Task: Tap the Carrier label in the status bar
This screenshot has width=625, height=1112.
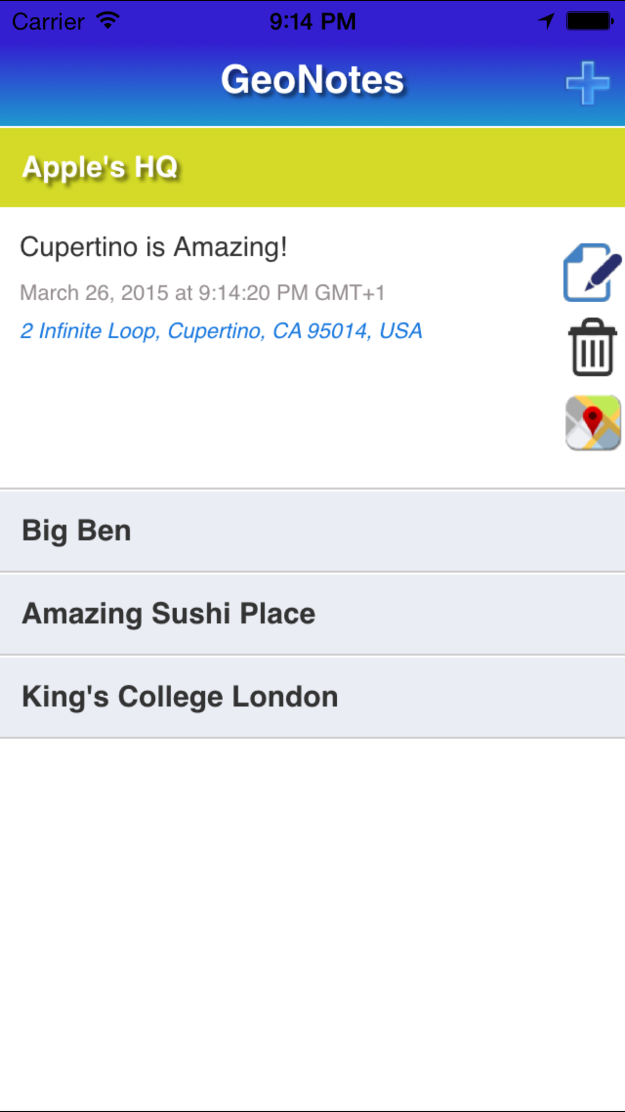Action: [48, 22]
